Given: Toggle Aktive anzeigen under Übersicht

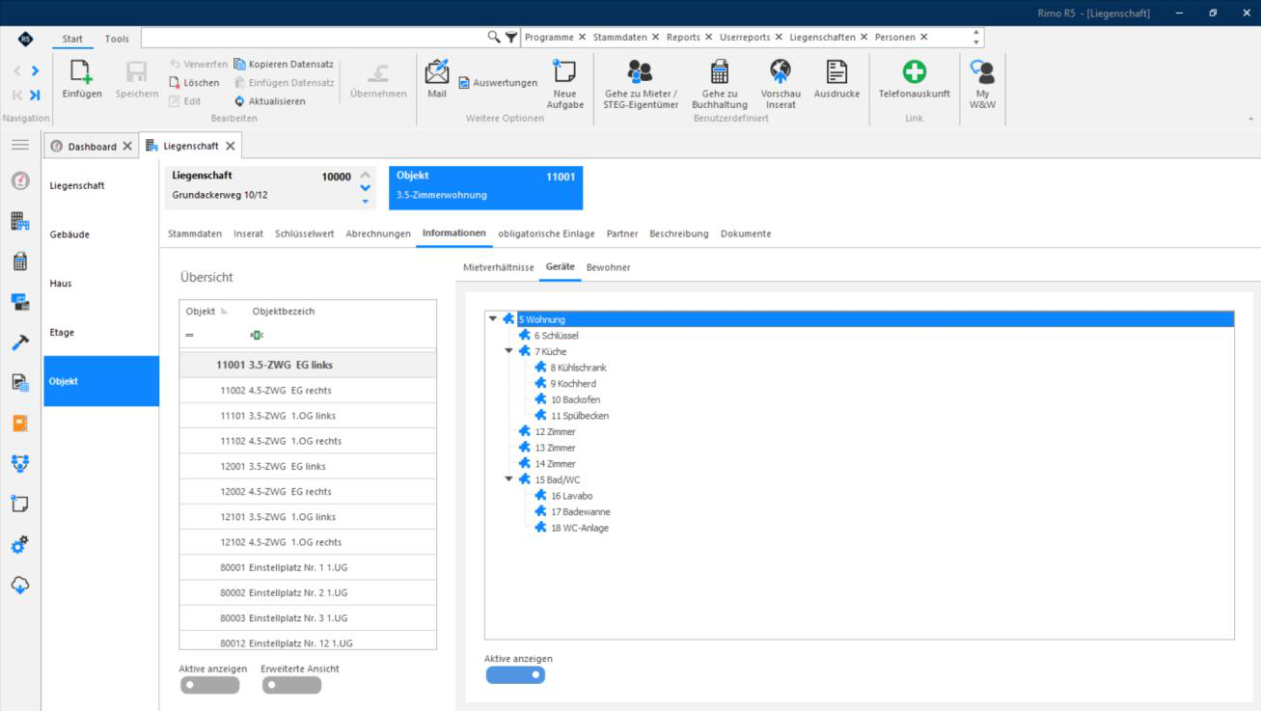Looking at the screenshot, I should pyautogui.click(x=208, y=685).
